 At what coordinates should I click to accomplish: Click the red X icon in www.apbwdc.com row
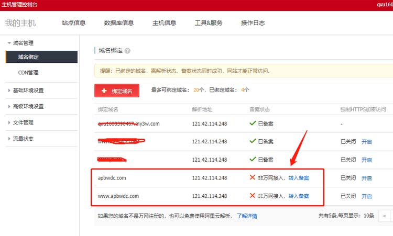click(253, 196)
